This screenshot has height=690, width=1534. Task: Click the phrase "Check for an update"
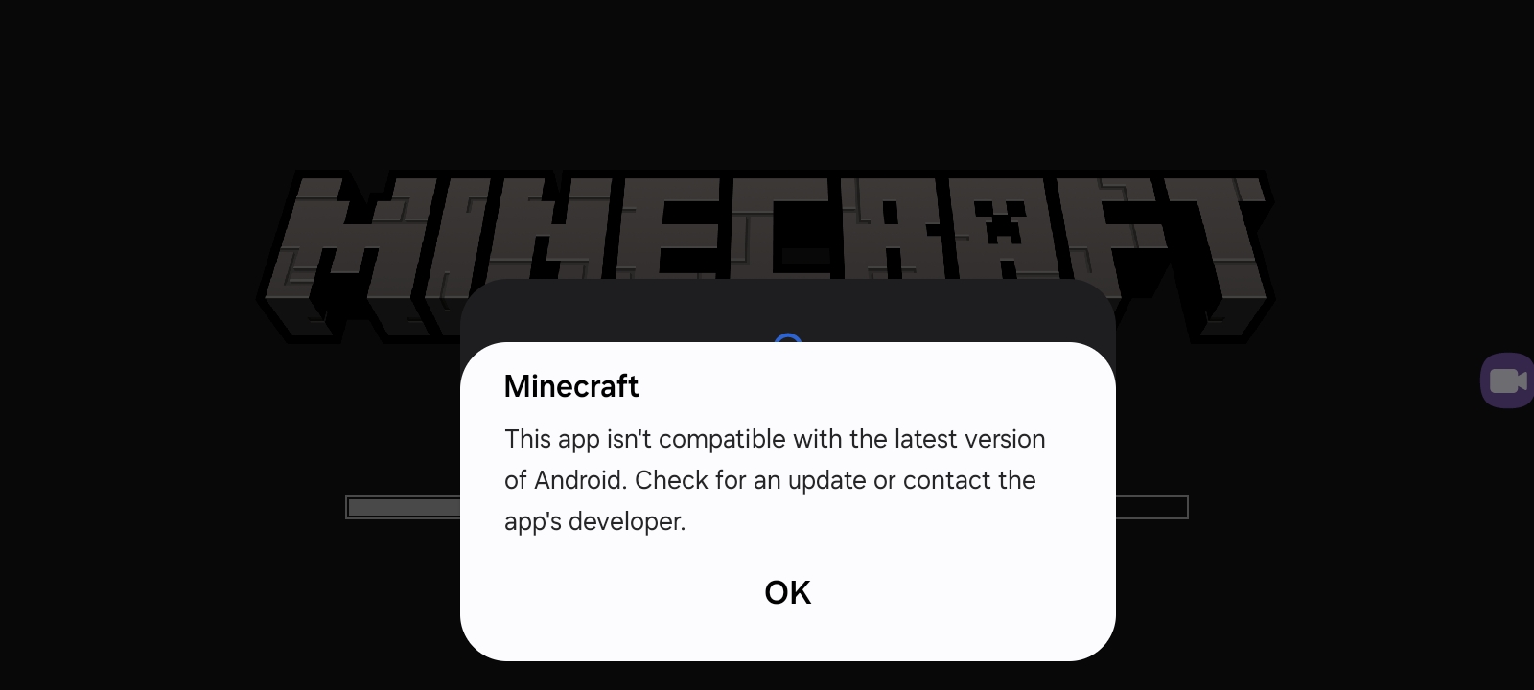click(751, 480)
